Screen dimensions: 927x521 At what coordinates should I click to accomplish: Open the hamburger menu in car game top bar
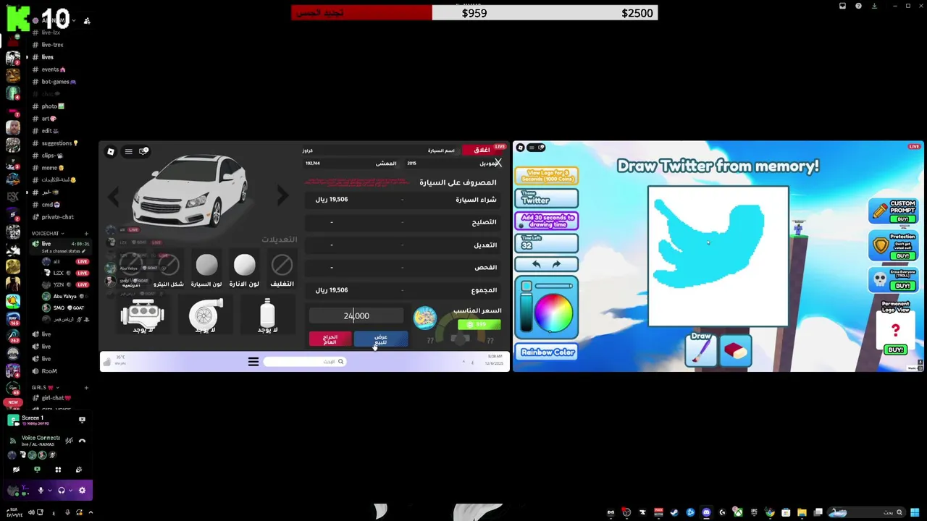pyautogui.click(x=128, y=151)
